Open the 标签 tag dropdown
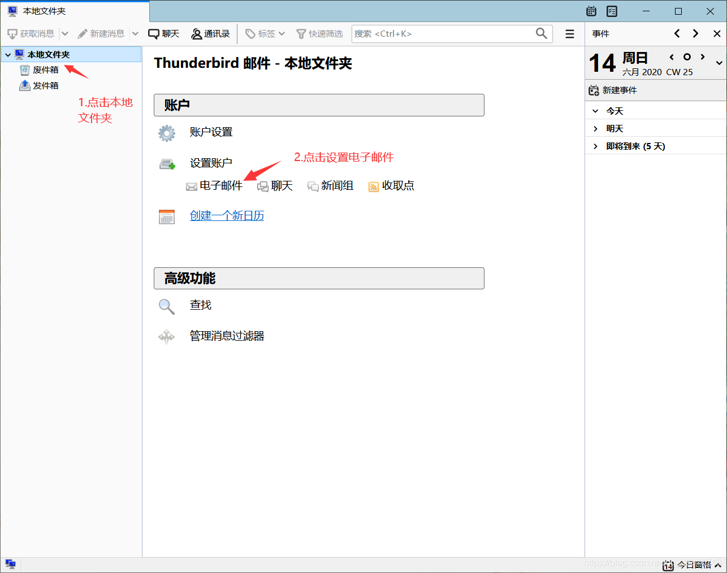Screen dimensions: 727x573 point(265,34)
